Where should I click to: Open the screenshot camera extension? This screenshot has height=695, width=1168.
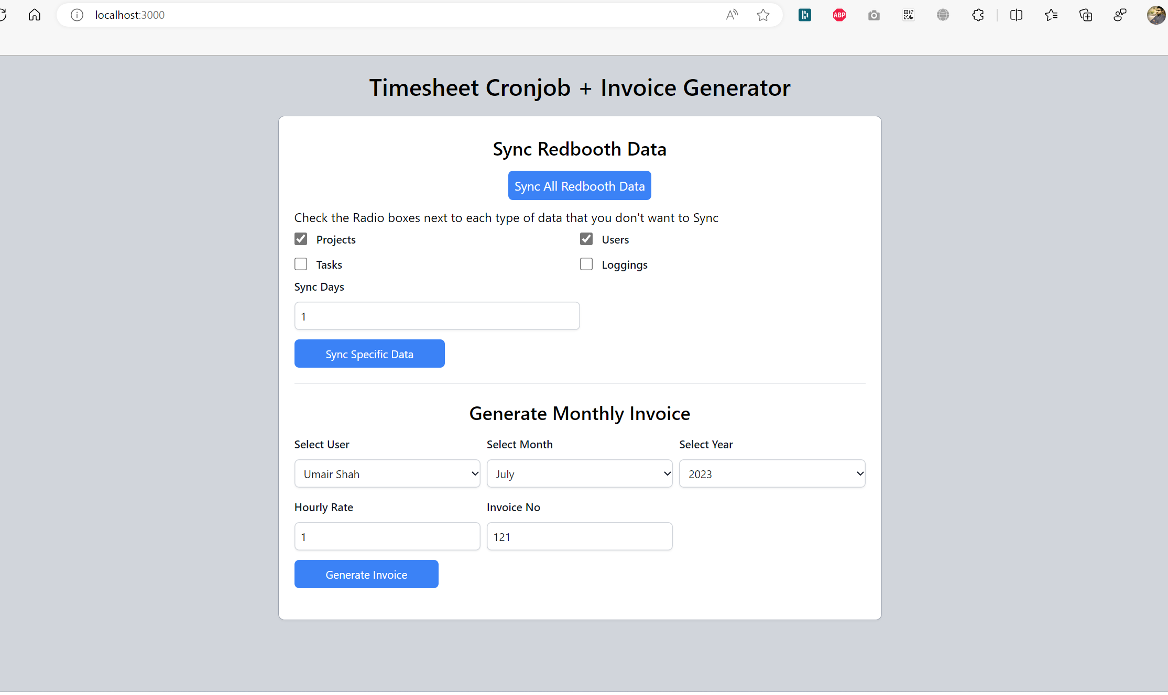pos(874,15)
